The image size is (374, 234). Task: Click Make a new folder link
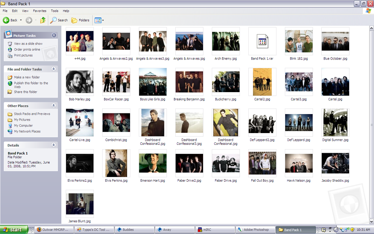click(27, 78)
